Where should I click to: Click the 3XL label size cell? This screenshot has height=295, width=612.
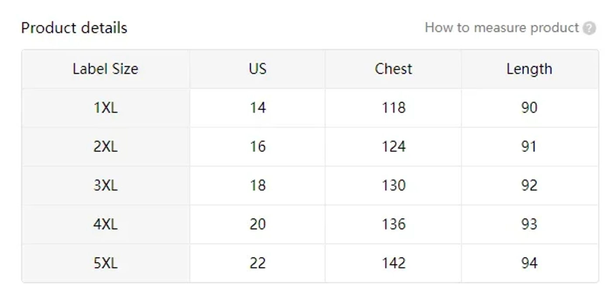click(105, 186)
